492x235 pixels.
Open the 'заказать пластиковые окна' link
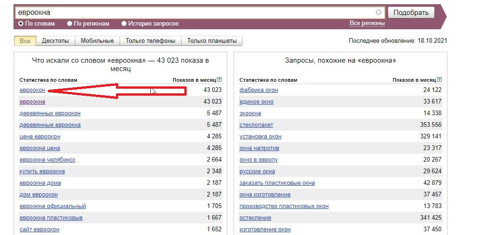click(277, 183)
